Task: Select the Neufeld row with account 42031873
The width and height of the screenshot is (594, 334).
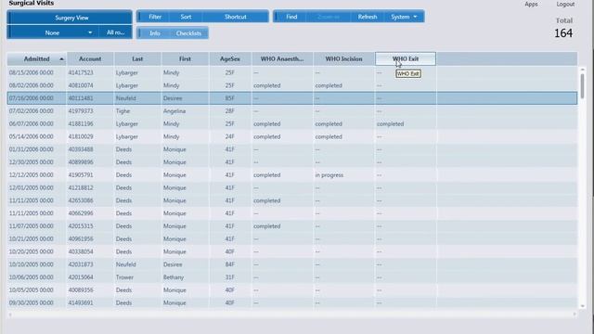Action: click(x=292, y=264)
